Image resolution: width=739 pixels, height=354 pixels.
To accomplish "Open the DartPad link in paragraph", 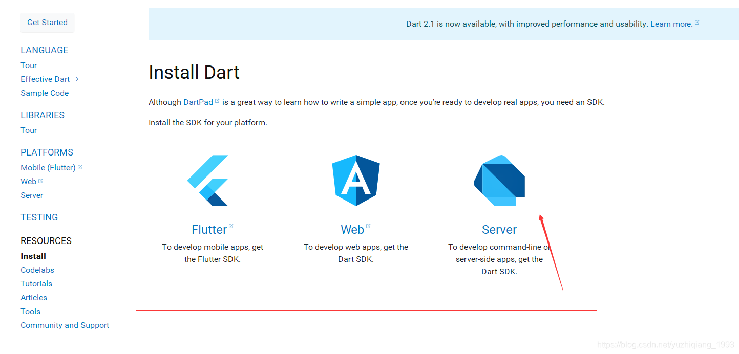I will coord(198,102).
